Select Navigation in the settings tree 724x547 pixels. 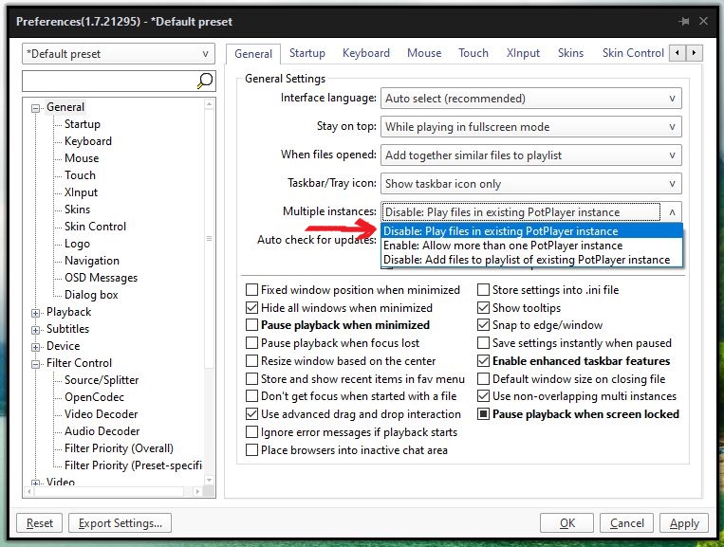tap(92, 261)
